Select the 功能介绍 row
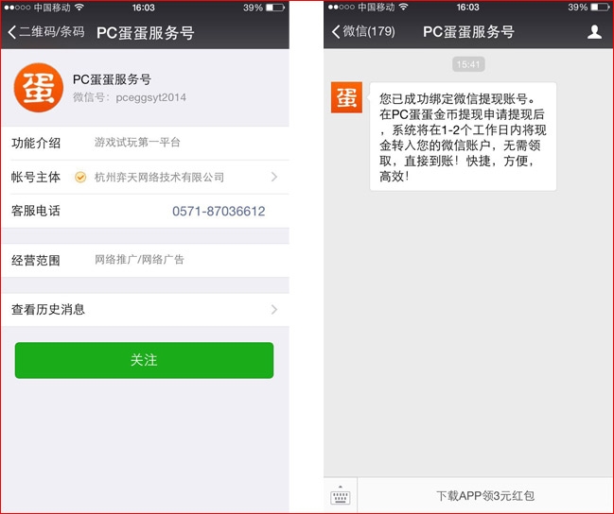 pyautogui.click(x=145, y=143)
